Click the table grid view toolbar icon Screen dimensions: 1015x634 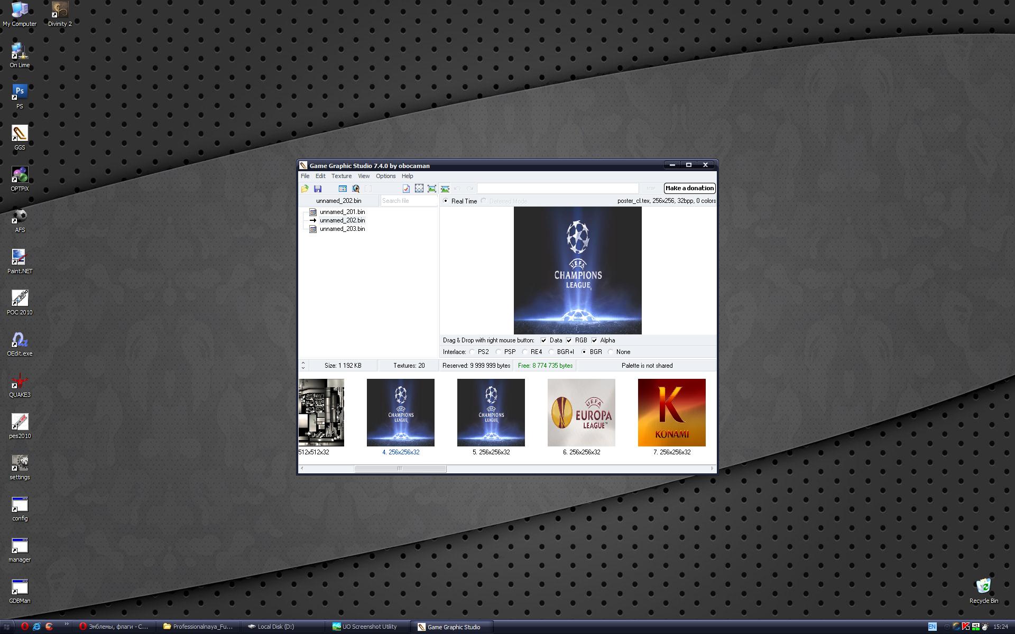click(x=343, y=189)
